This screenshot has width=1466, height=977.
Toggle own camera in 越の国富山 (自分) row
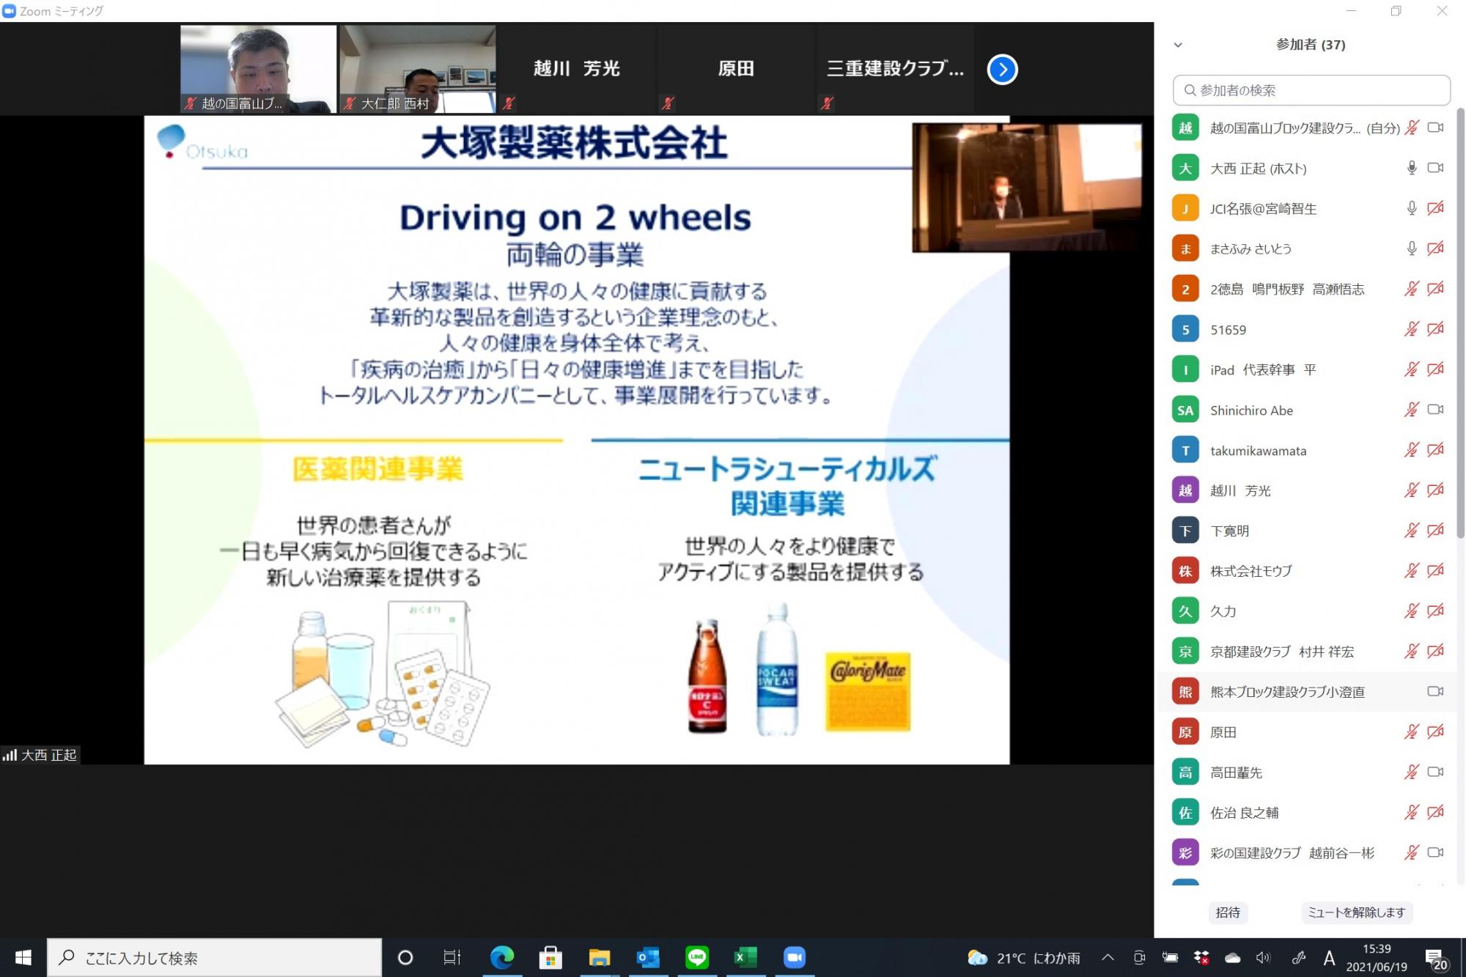pyautogui.click(x=1435, y=128)
